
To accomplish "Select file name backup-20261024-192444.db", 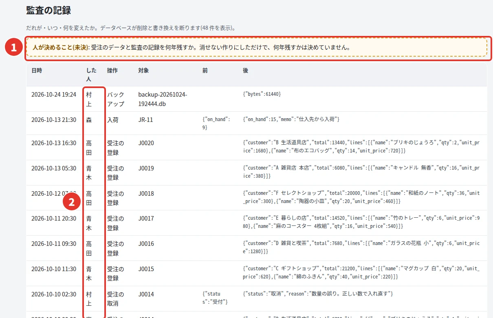I will click(x=163, y=99).
